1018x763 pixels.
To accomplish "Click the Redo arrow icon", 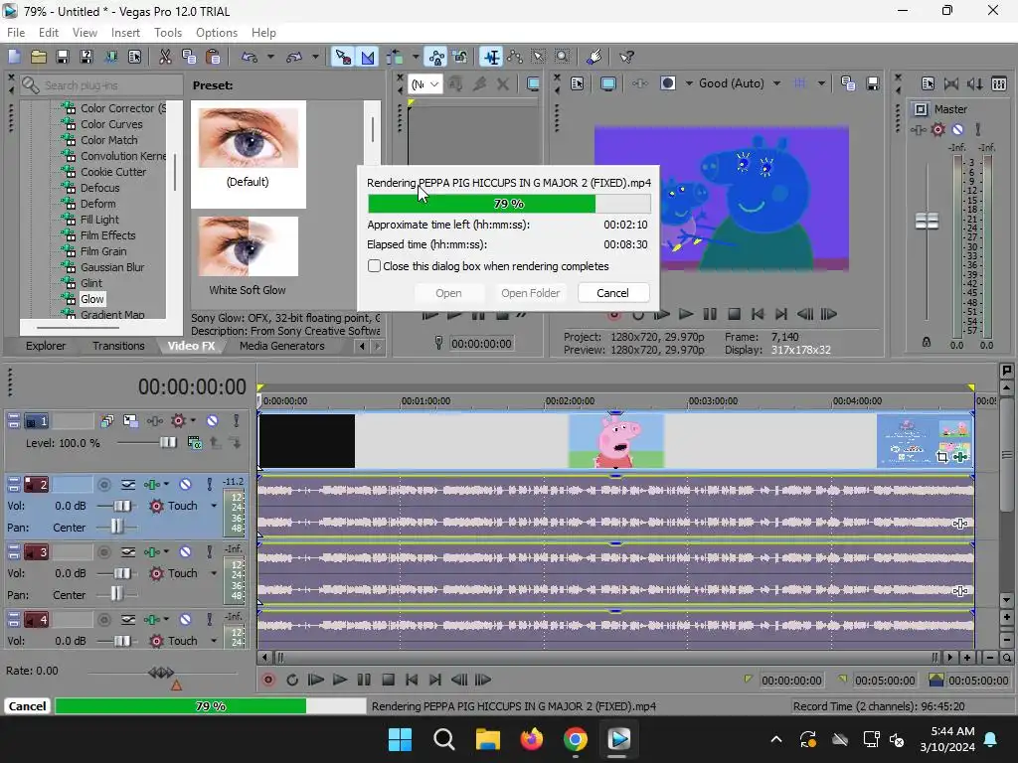I will pyautogui.click(x=294, y=57).
